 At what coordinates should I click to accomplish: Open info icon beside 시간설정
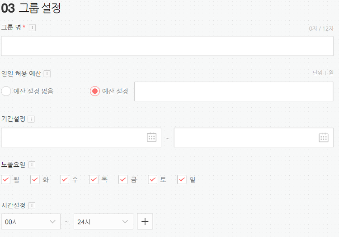[x=32, y=205]
